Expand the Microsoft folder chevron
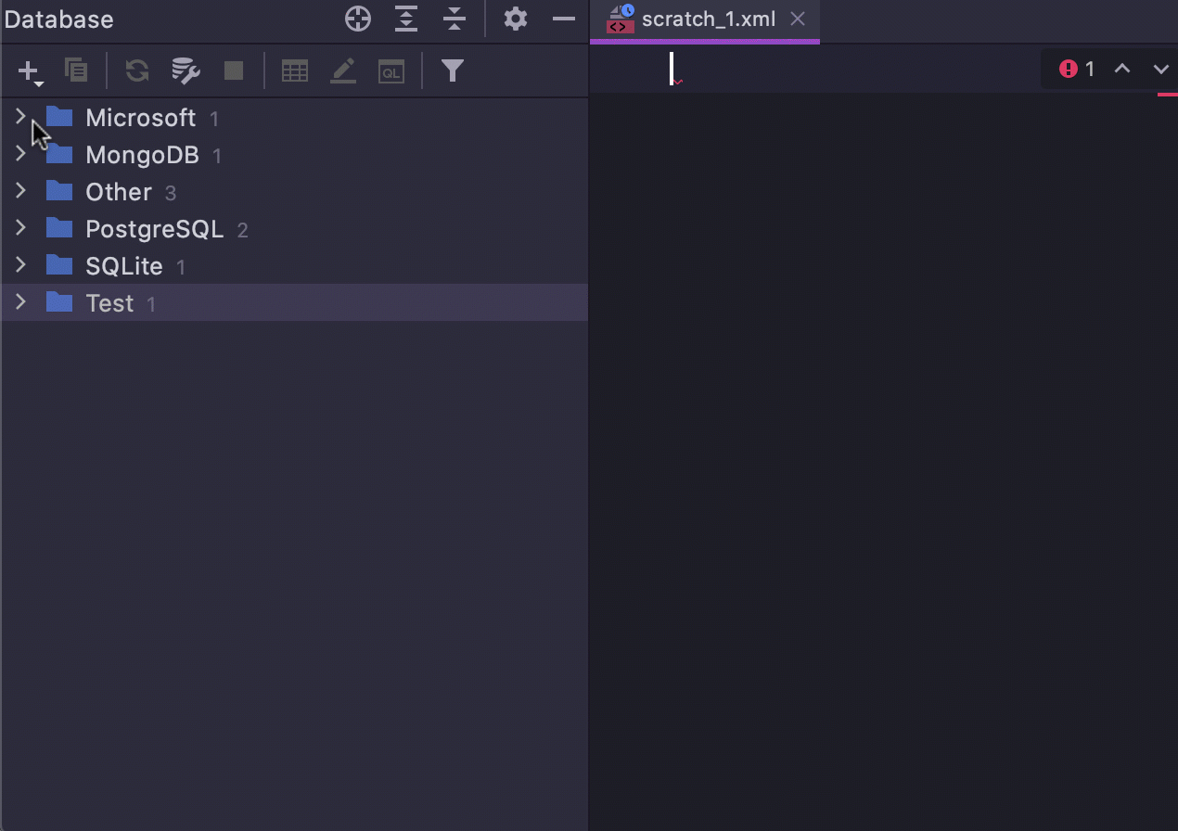1178x831 pixels. pyautogui.click(x=20, y=117)
